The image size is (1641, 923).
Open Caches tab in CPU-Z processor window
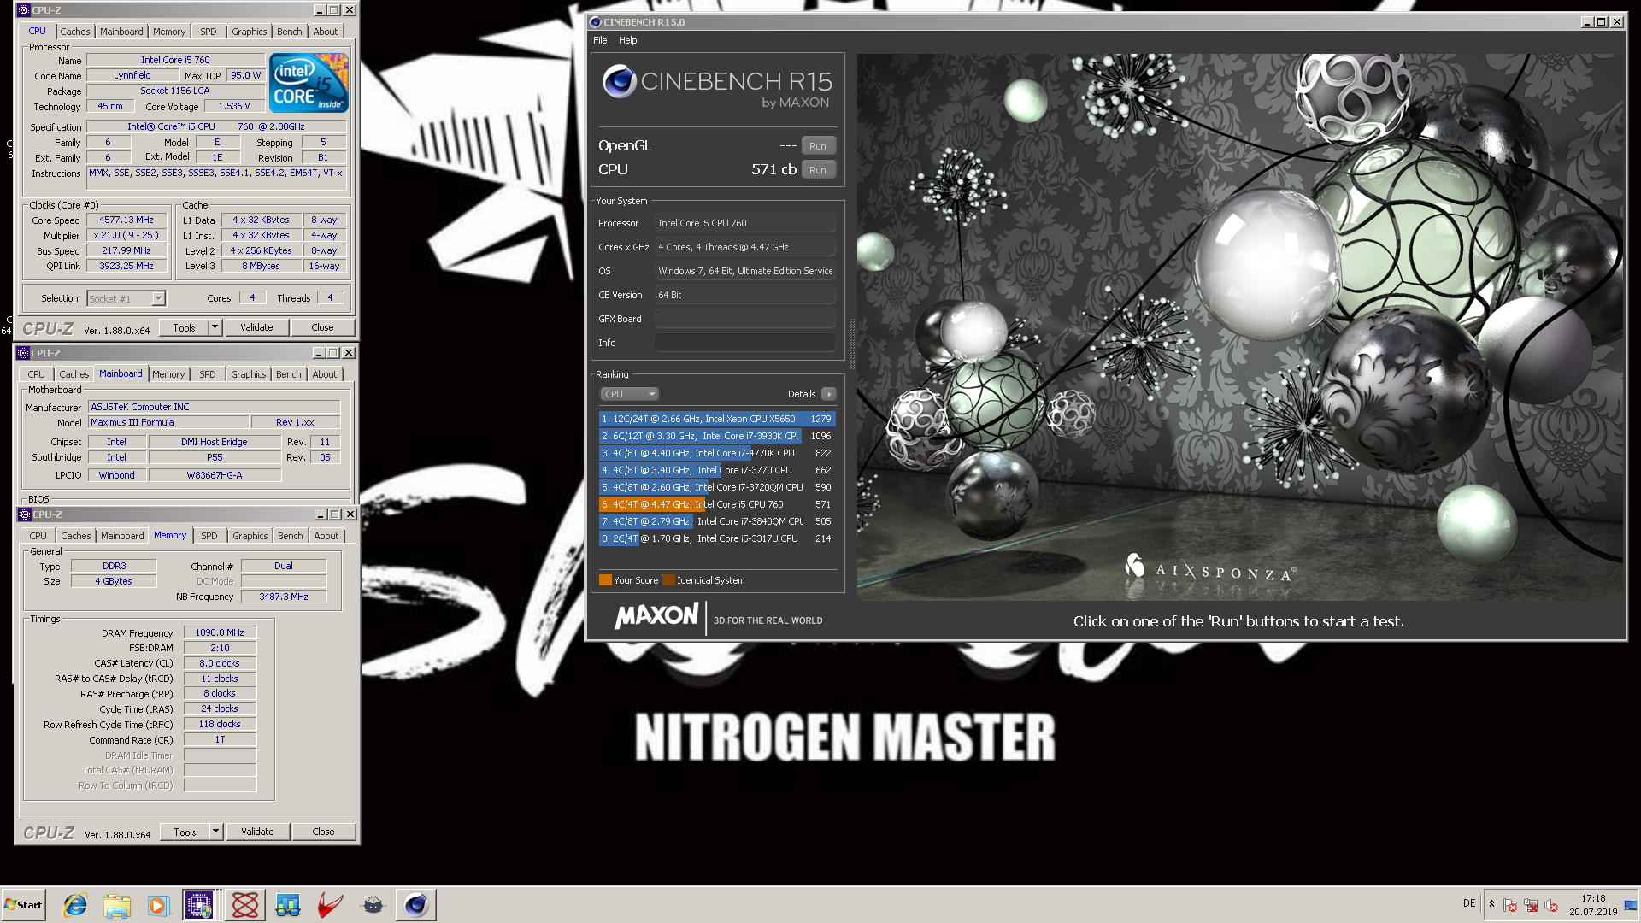pos(74,32)
